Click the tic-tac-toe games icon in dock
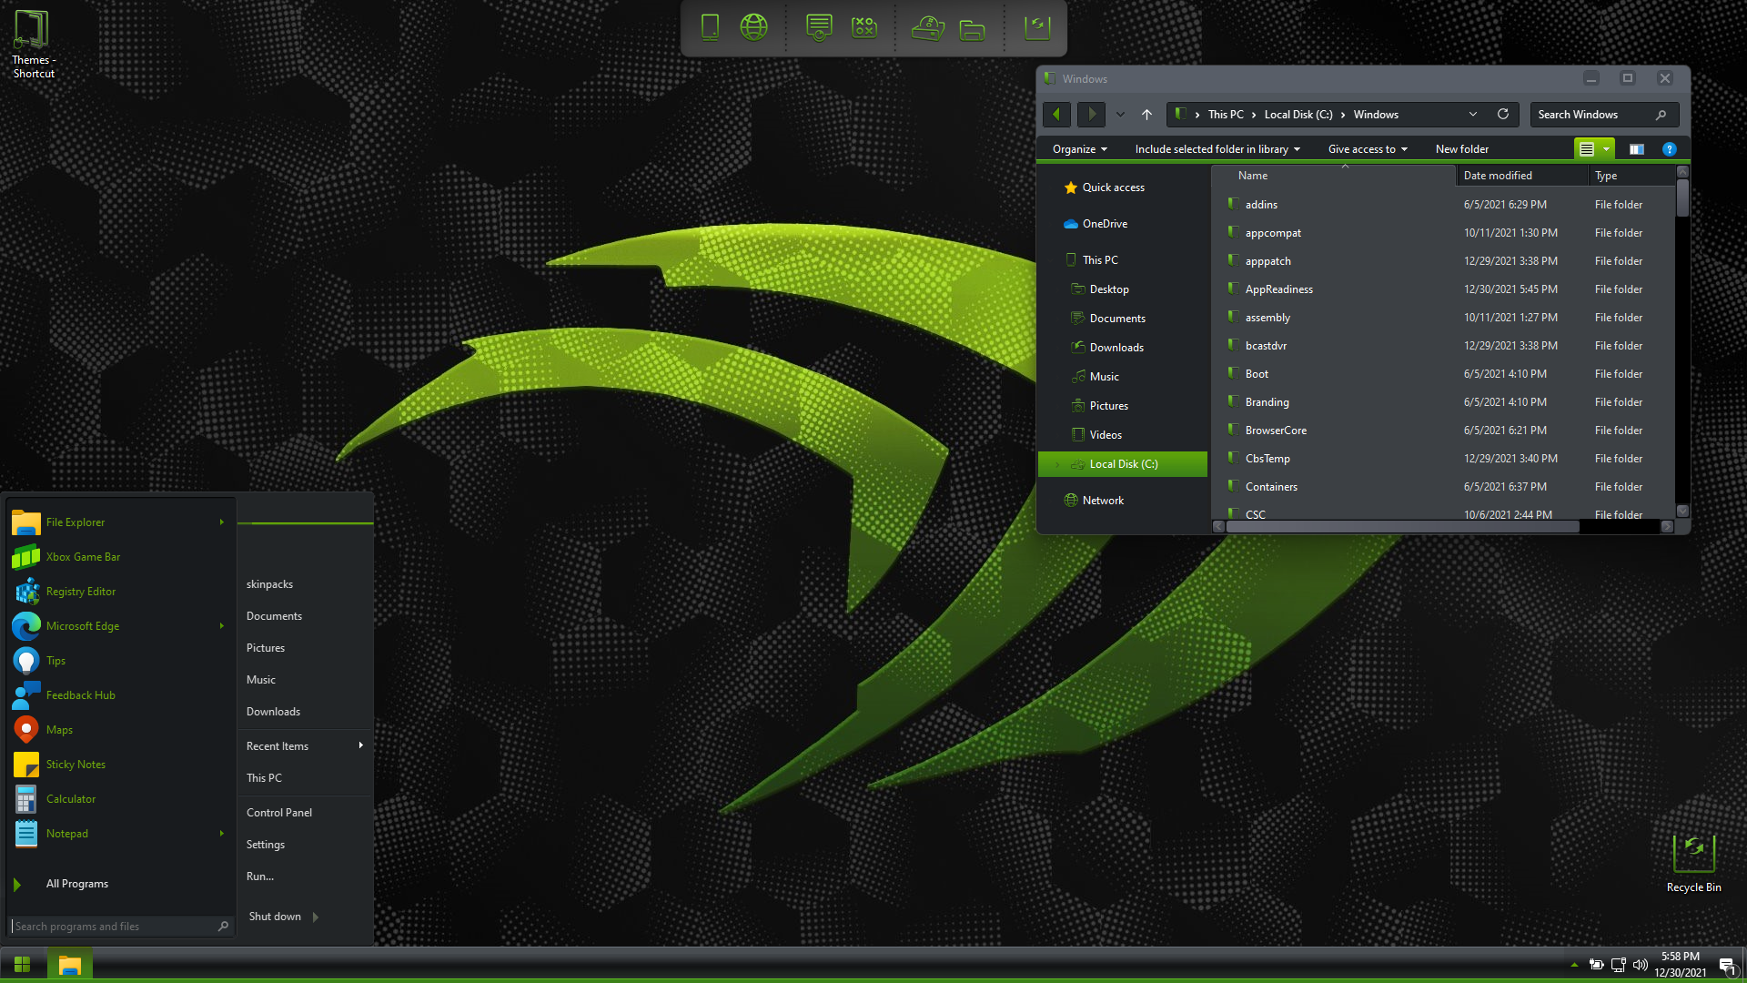This screenshot has width=1747, height=983. point(863,27)
